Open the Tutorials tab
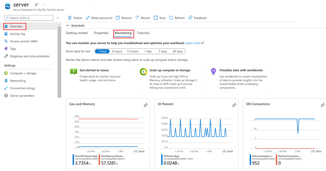Screen dimensions: 326x171 pyautogui.click(x=143, y=33)
